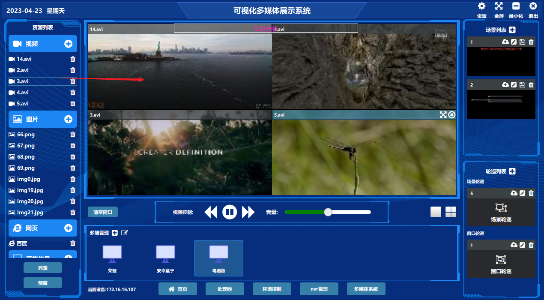Edit 场景轮巡 item 5 with the pencil

[x=522, y=193]
